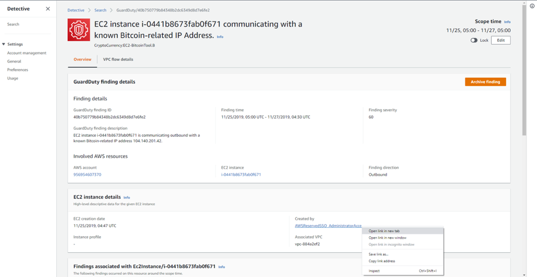Toggle the scope time Lock switch
This screenshot has width=537, height=277.
click(474, 40)
